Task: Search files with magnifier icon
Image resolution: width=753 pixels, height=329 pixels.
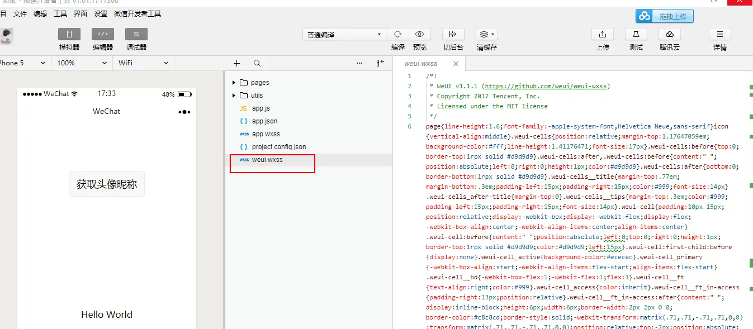Action: [257, 63]
